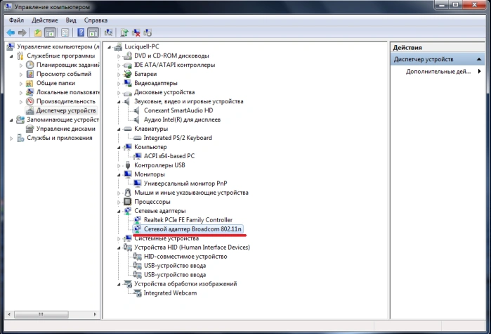
Task: Click the Back arrow toolbar icon
Action: coord(11,32)
